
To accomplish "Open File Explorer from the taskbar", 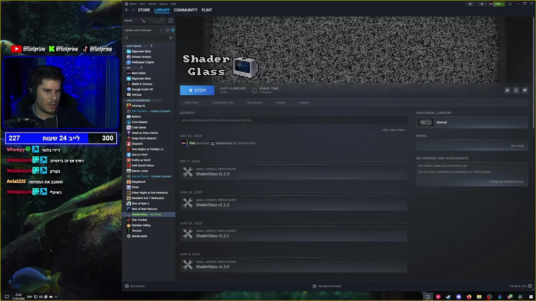I will (x=479, y=297).
